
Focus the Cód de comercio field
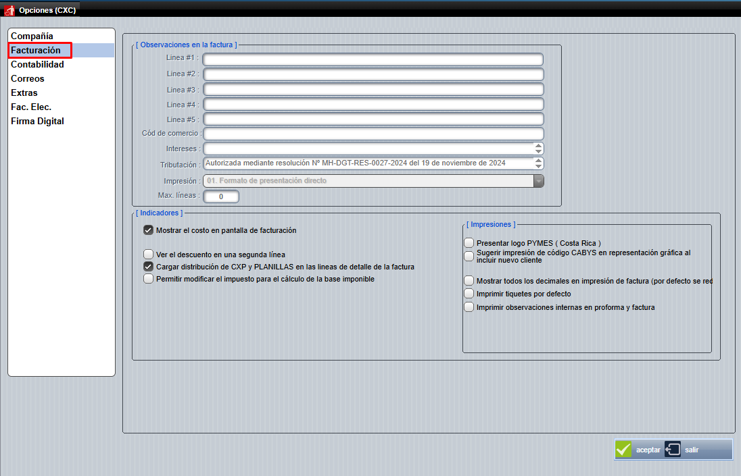coord(373,134)
